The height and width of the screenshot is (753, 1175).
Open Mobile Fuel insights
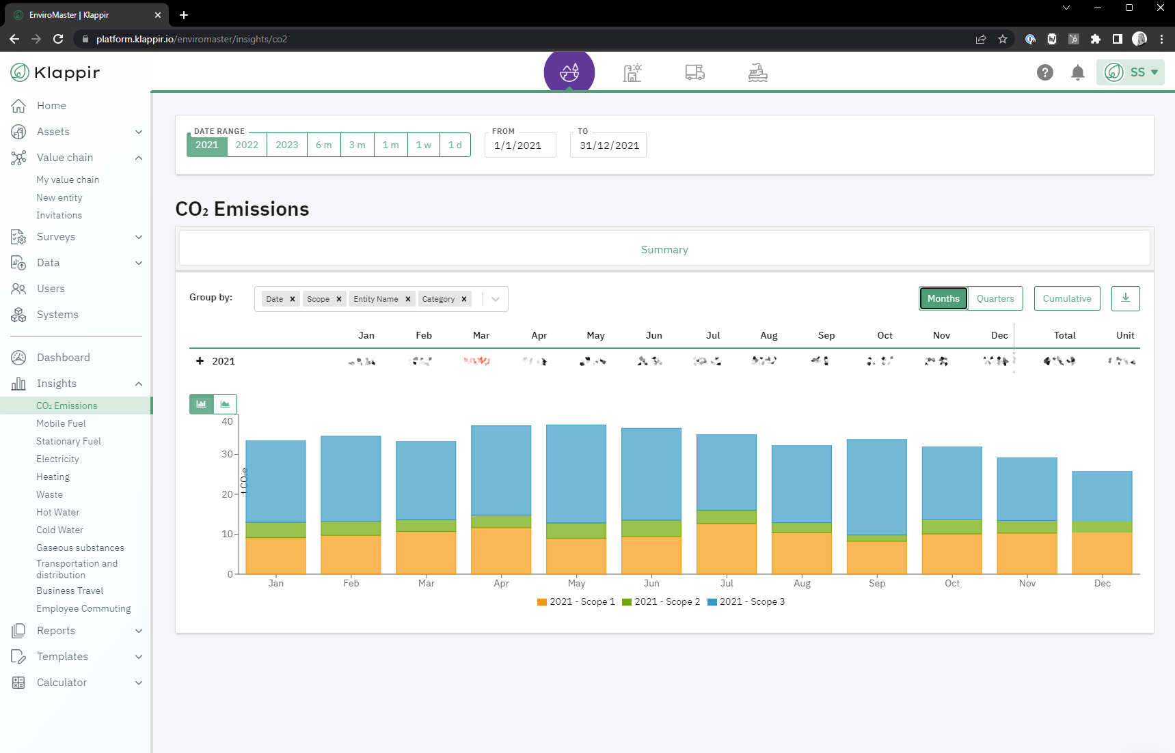coord(61,423)
